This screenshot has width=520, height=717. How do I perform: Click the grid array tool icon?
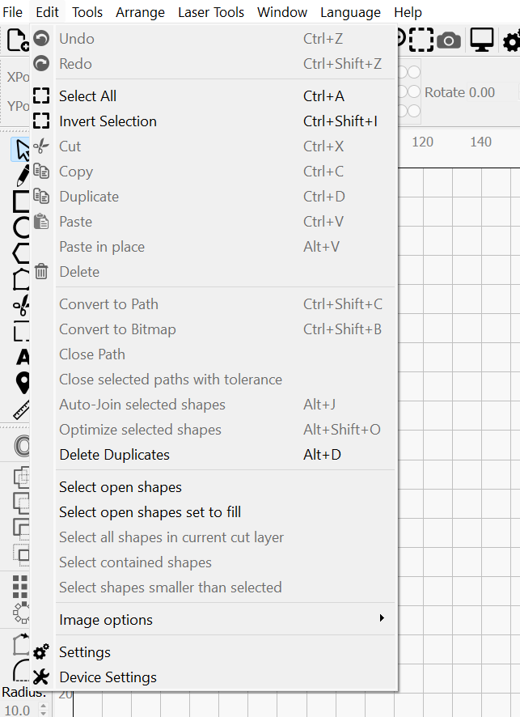[20, 587]
